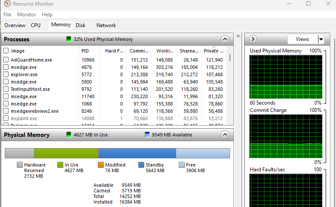Click the gray Hardware Reserved legend swatch

(20, 165)
